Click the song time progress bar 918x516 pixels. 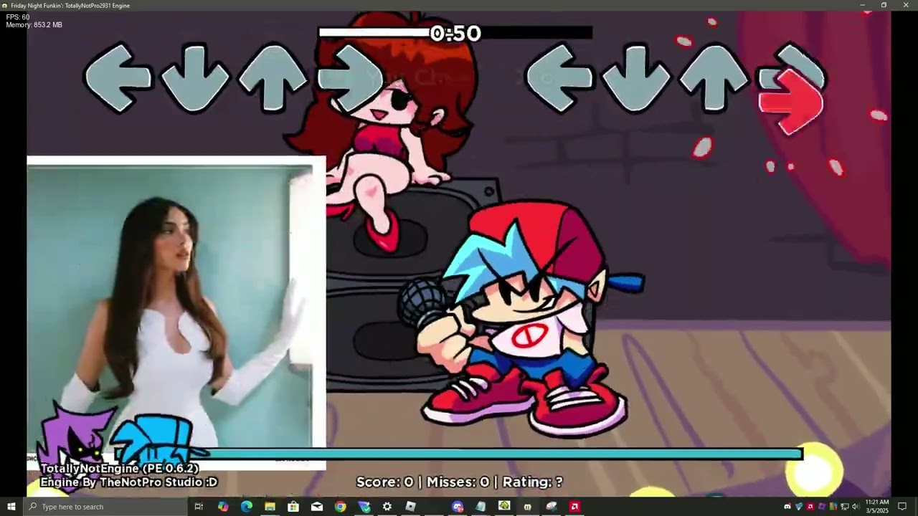click(455, 32)
